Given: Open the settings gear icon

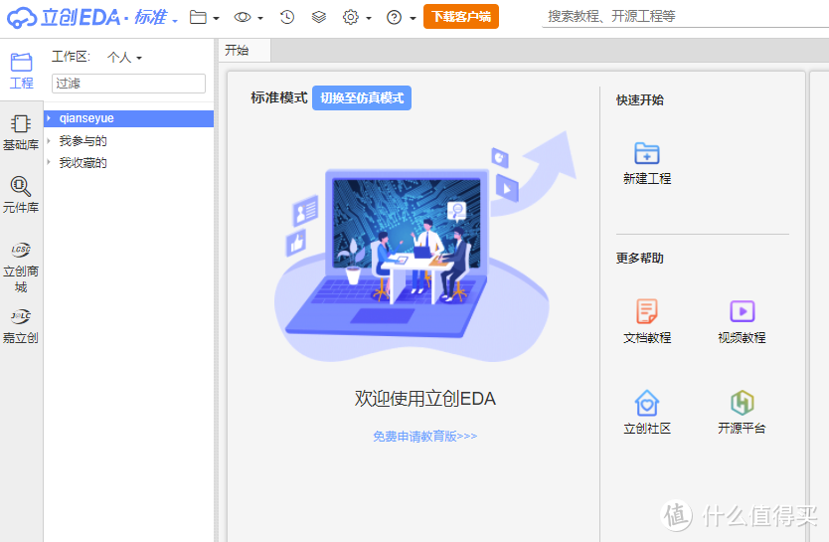Looking at the screenshot, I should tap(351, 18).
